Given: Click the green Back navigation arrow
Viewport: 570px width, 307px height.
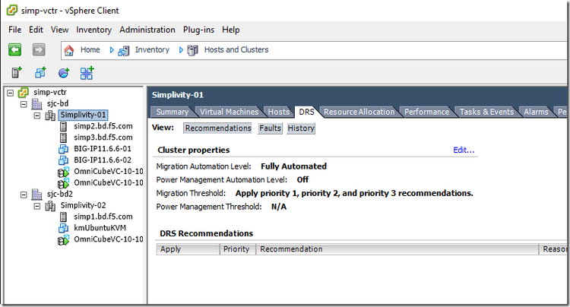Looking at the screenshot, I should 15,50.
